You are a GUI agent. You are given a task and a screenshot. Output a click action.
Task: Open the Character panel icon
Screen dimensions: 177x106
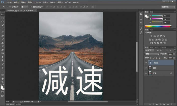pos(141,19)
